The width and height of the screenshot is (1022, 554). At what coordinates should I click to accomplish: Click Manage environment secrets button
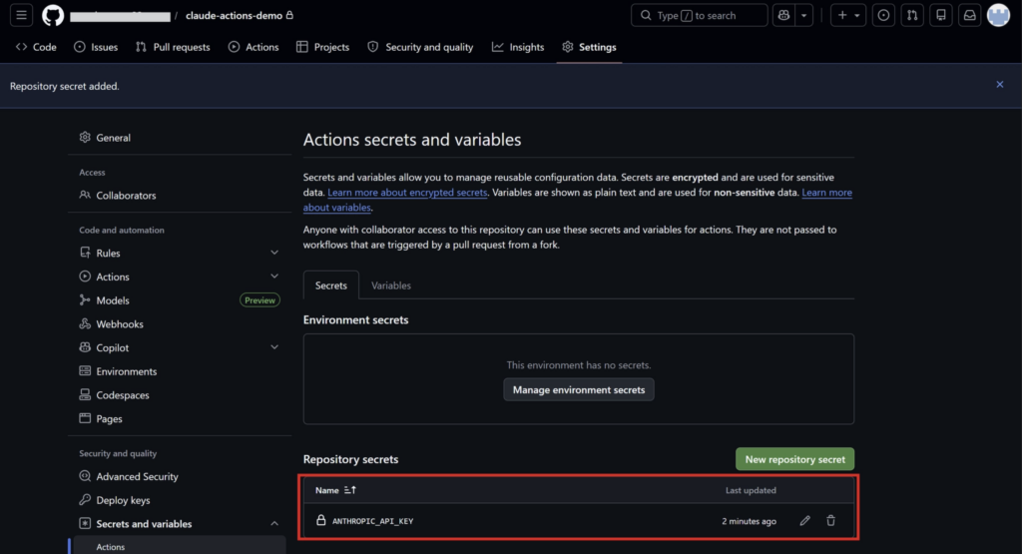[579, 389]
